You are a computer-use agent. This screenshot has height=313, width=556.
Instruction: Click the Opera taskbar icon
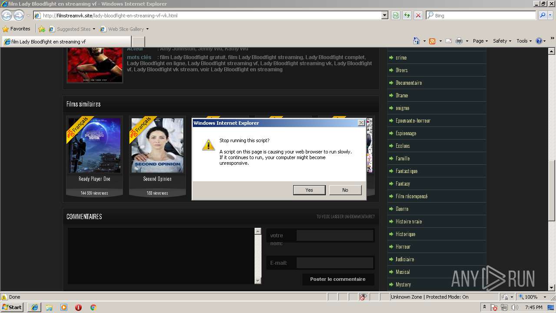click(78, 307)
